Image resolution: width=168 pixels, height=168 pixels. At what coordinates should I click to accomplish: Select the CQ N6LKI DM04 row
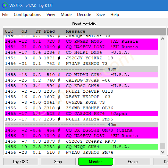[x=82, y=52]
